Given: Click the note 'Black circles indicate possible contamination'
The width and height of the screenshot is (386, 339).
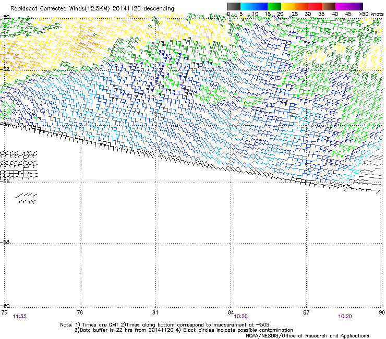Looking at the screenshot, I should click(x=238, y=330).
